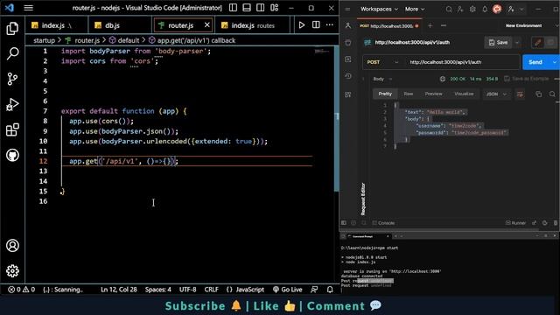Open VS Code notifications bell
This screenshot has height=315, width=560.
click(330, 290)
